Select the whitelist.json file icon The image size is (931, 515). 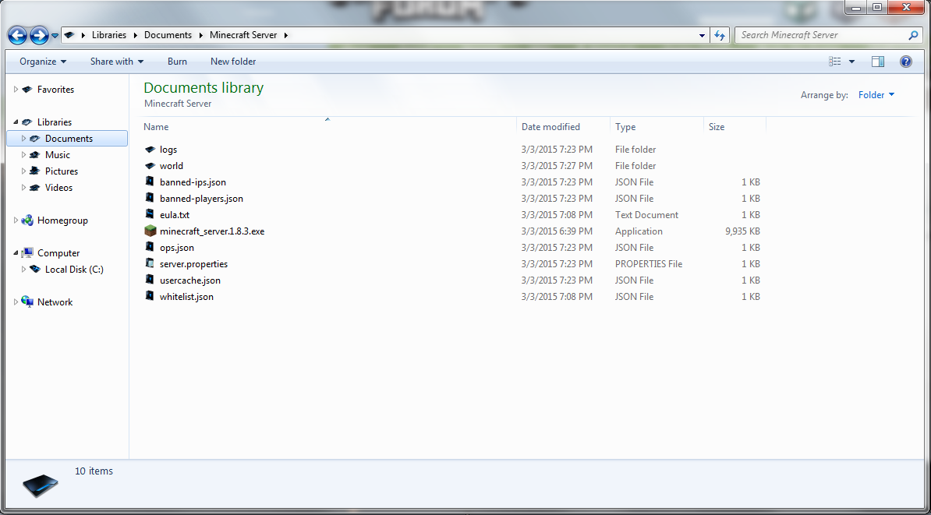click(x=150, y=296)
